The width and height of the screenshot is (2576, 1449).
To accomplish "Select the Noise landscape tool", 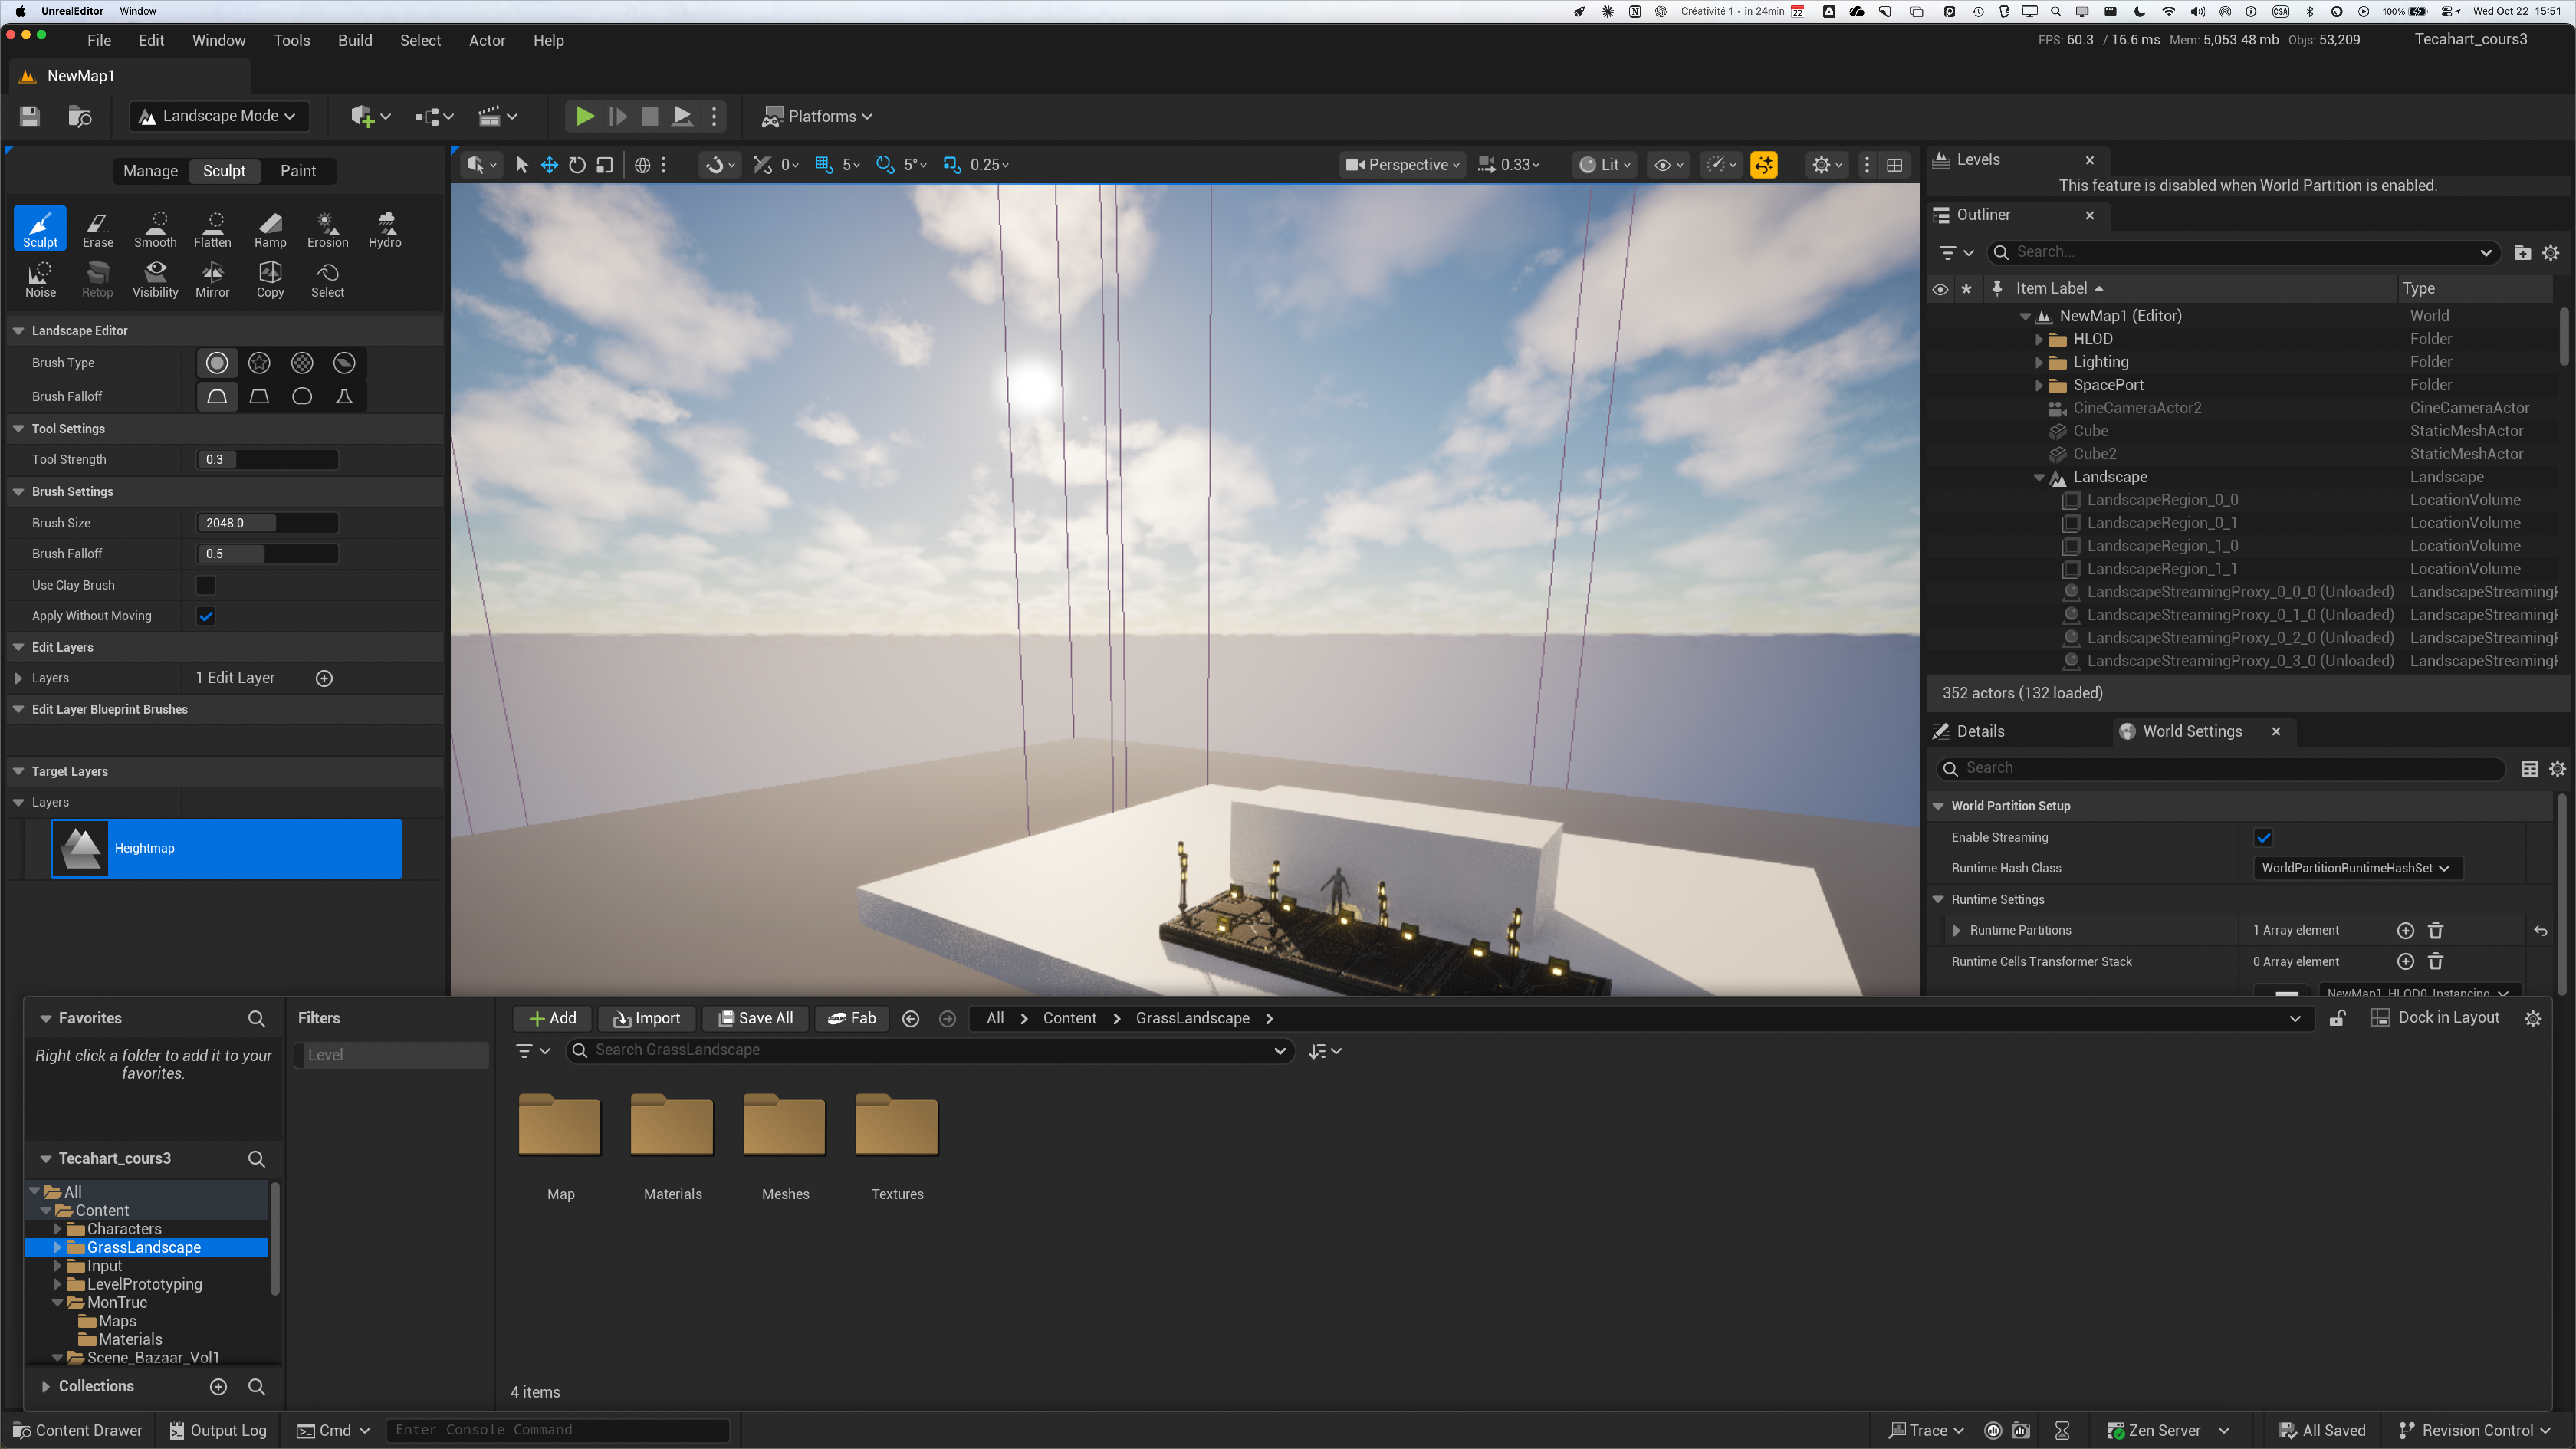I will click(40, 279).
